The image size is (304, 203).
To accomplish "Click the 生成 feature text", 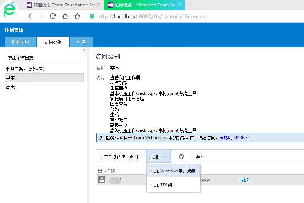I will tap(114, 115).
